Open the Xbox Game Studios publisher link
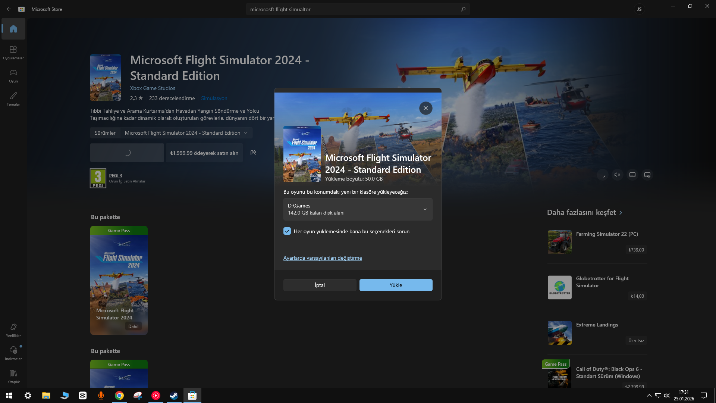 point(153,88)
